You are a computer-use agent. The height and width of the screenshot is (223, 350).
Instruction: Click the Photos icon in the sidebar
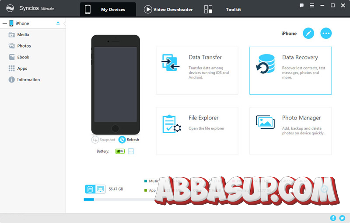tap(12, 46)
